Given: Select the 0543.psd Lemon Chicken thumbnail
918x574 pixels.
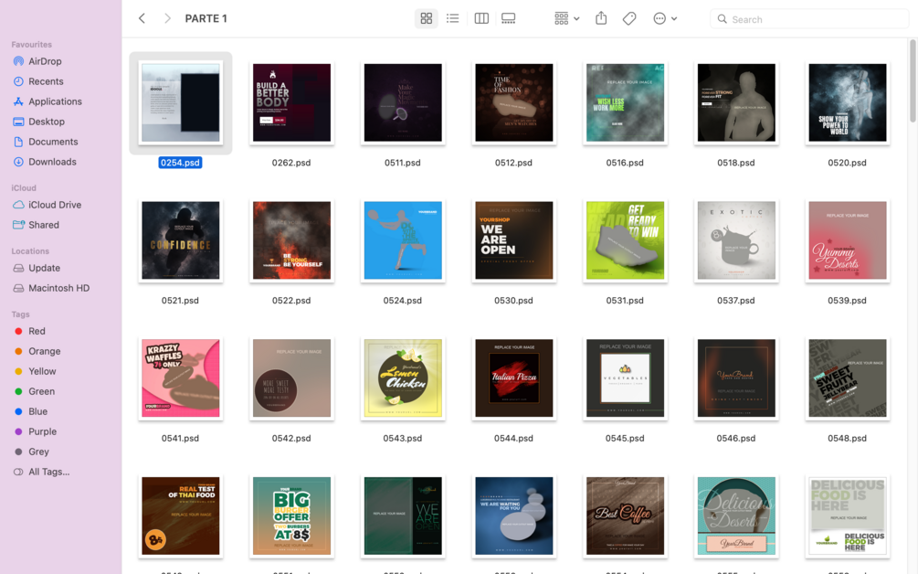Looking at the screenshot, I should click(x=403, y=377).
